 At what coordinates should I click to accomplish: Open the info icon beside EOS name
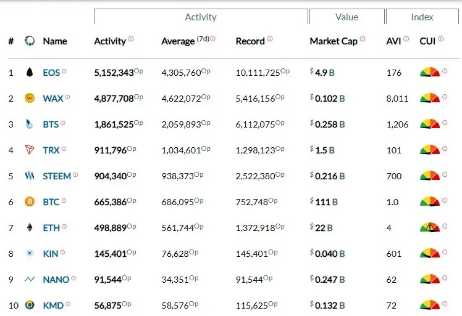pos(64,71)
